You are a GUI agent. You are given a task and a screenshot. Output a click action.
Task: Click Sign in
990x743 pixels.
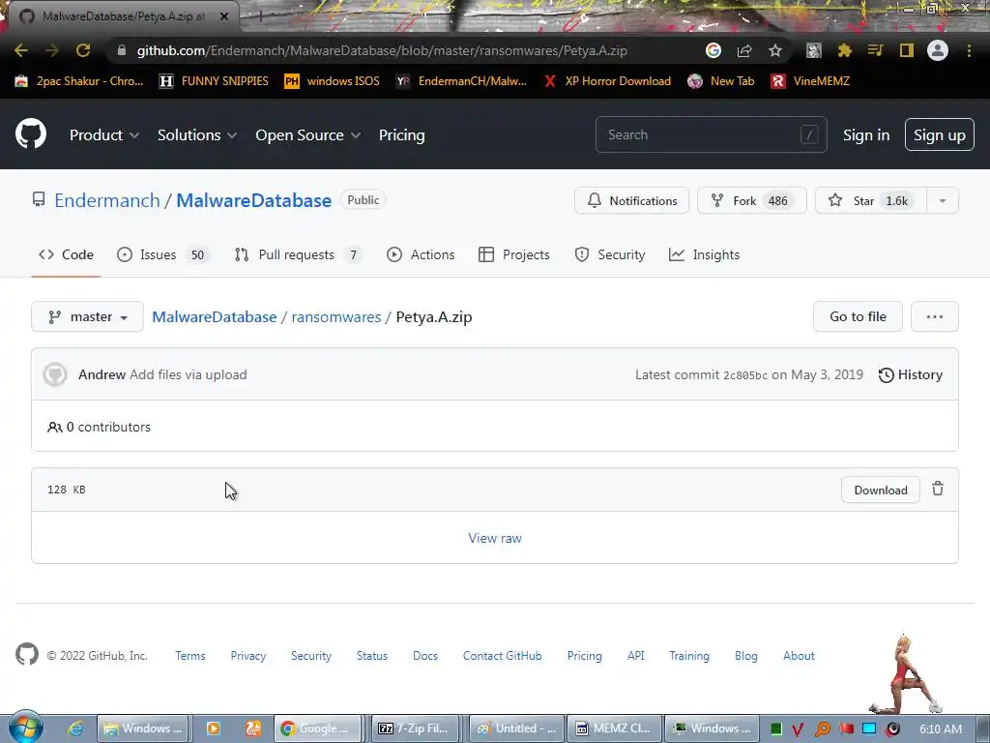point(866,135)
